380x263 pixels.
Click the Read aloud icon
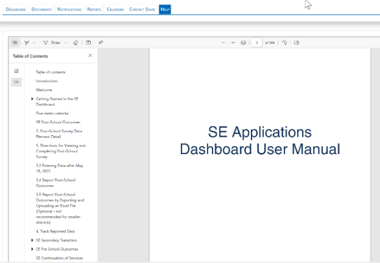[101, 43]
